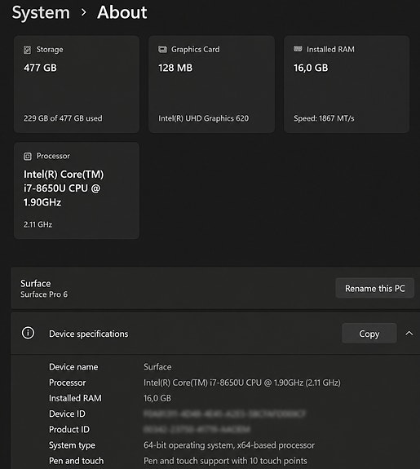This screenshot has width=420, height=469.
Task: Click the Storage disk icon
Action: pyautogui.click(x=27, y=50)
